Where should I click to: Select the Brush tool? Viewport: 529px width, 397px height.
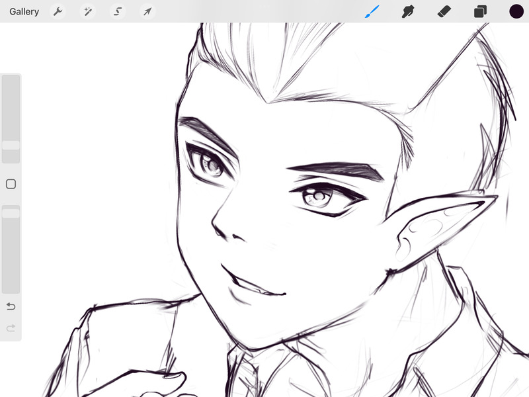tap(372, 11)
